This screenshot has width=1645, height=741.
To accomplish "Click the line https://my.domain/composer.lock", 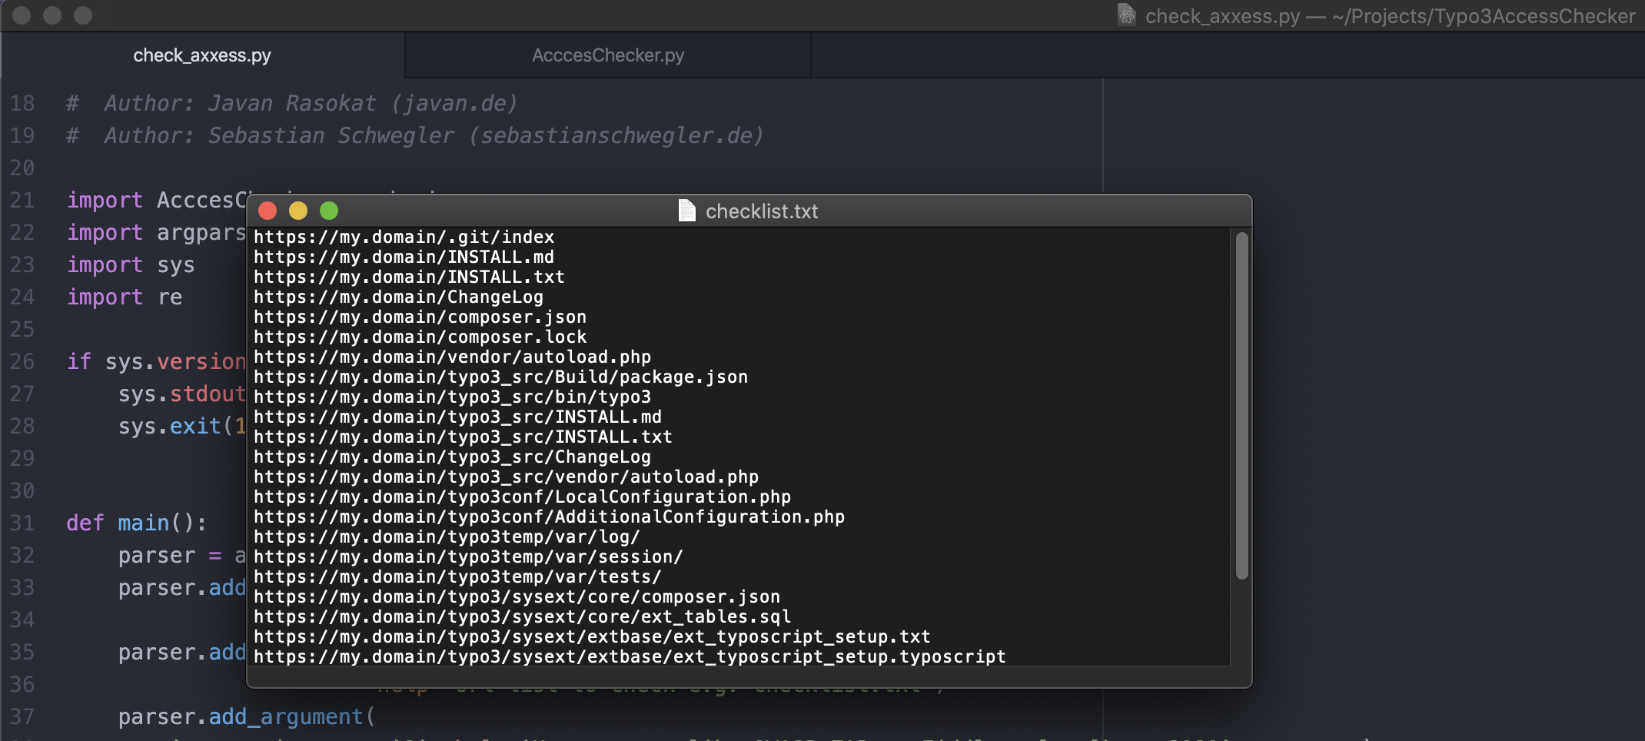I will [420, 337].
